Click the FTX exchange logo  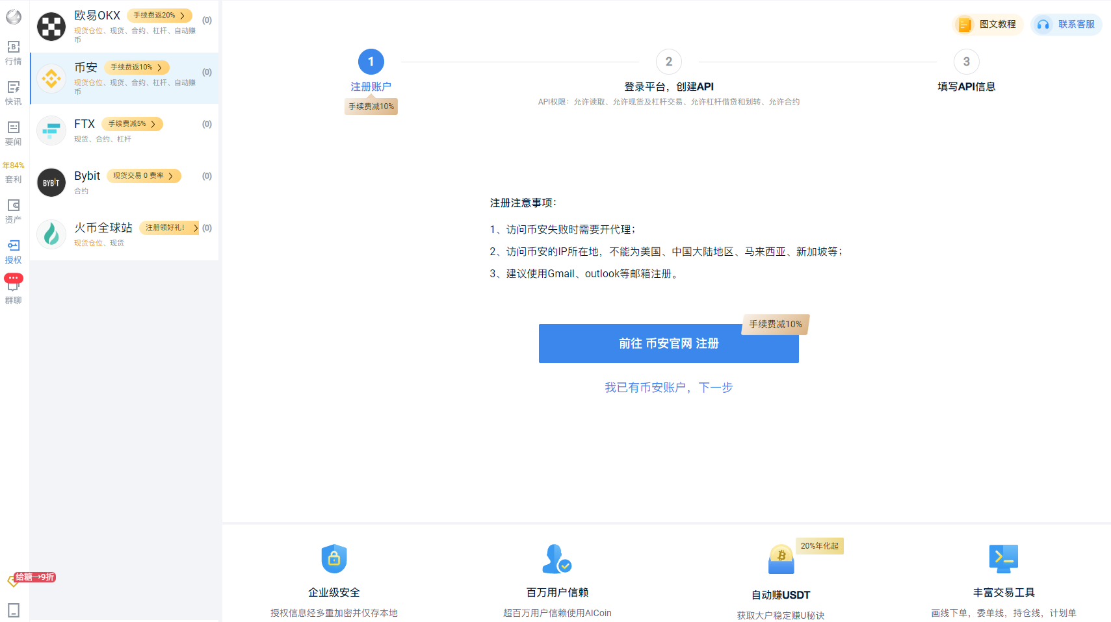coord(51,131)
